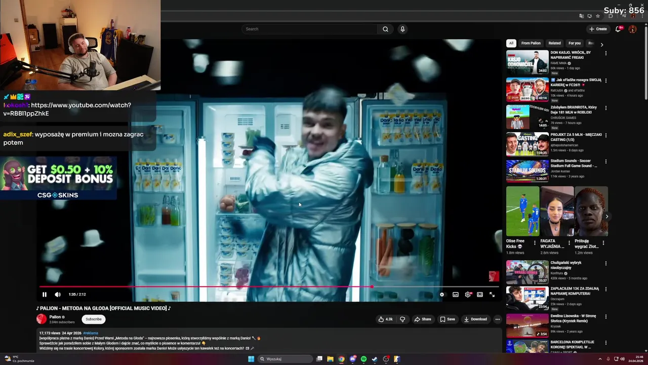Image resolution: width=648 pixels, height=365 pixels.
Task: Open the Chrome translate page icon
Action: [582, 16]
